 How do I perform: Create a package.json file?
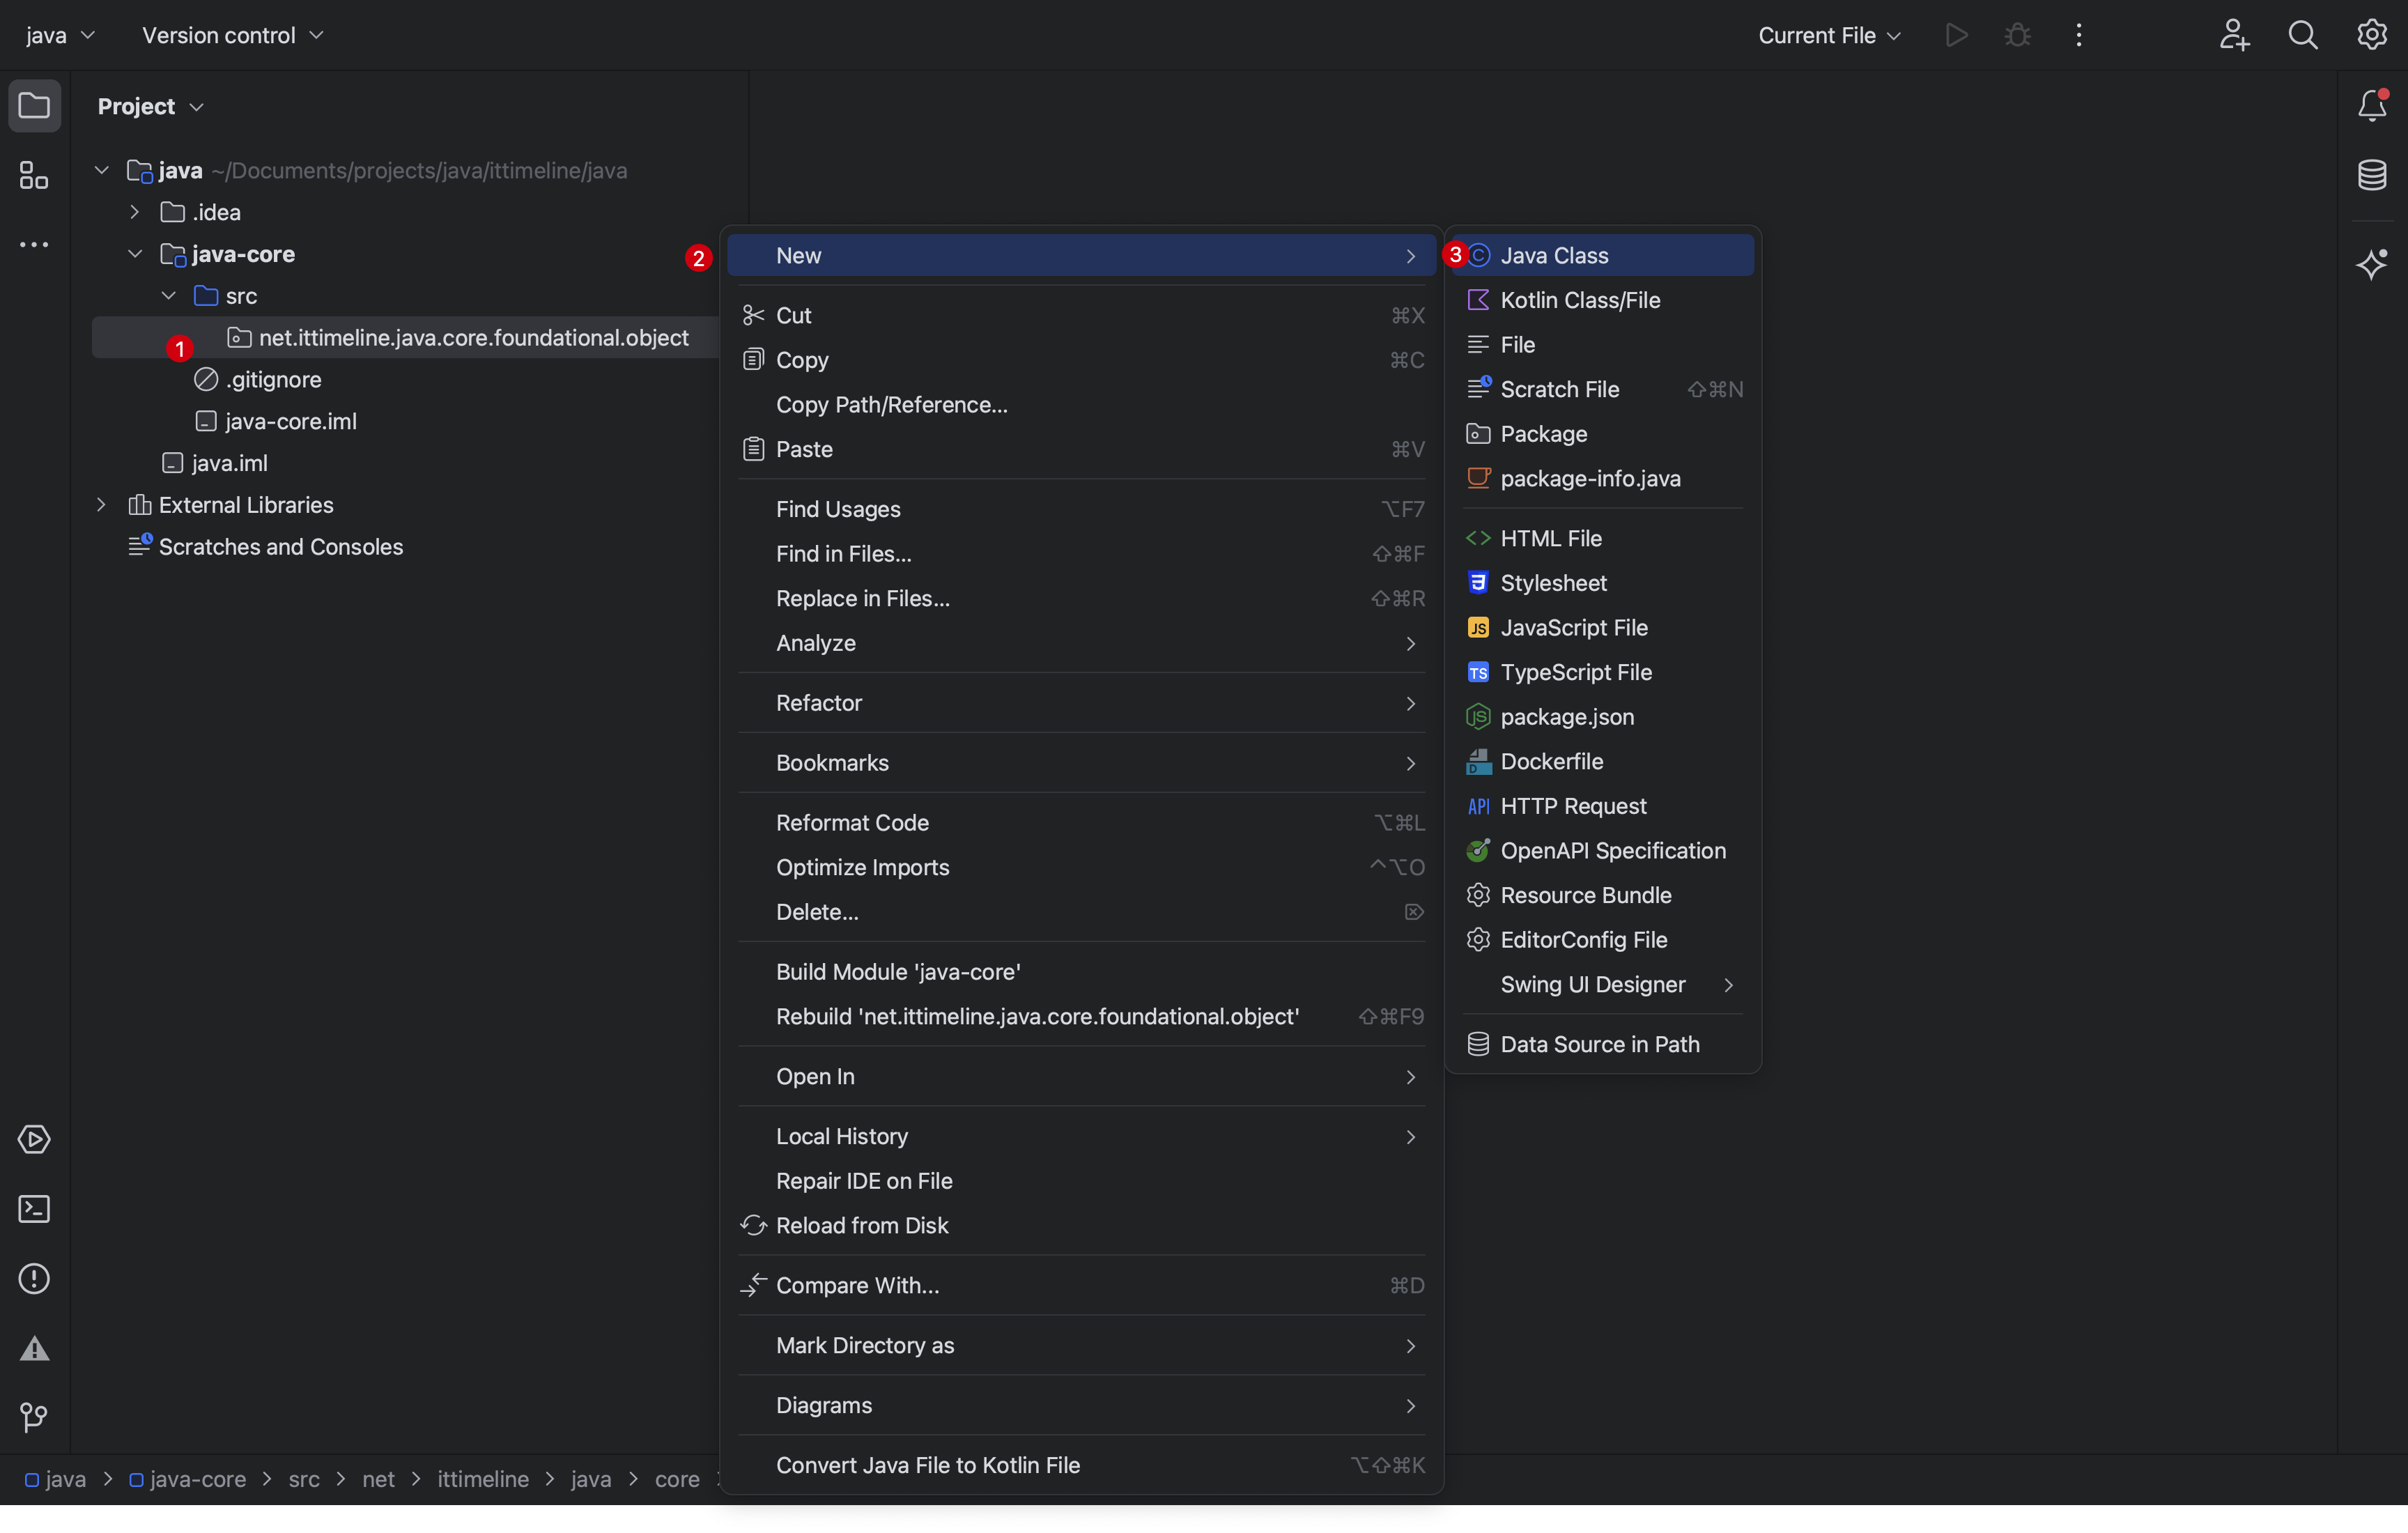click(x=1603, y=717)
